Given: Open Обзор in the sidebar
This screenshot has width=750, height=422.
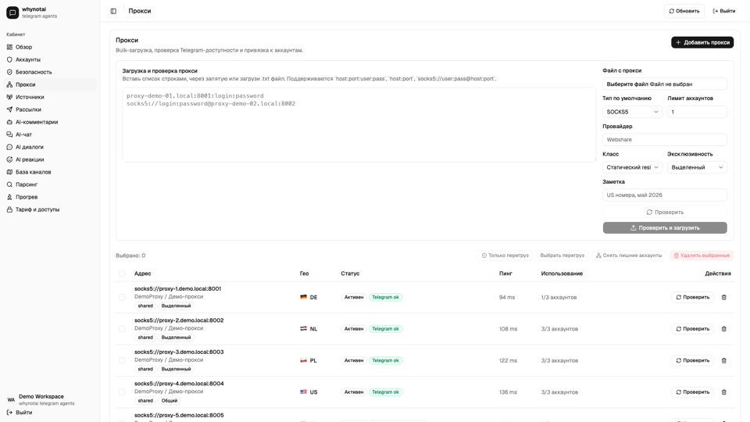Looking at the screenshot, I should coord(50,47).
